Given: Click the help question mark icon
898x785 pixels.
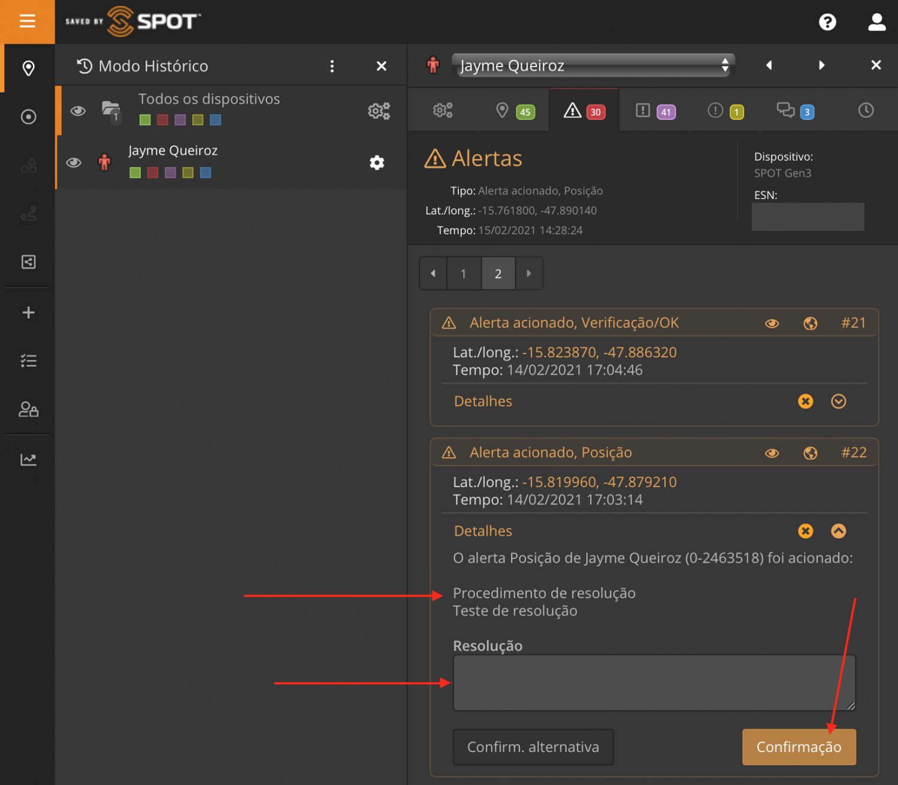Looking at the screenshot, I should point(827,22).
